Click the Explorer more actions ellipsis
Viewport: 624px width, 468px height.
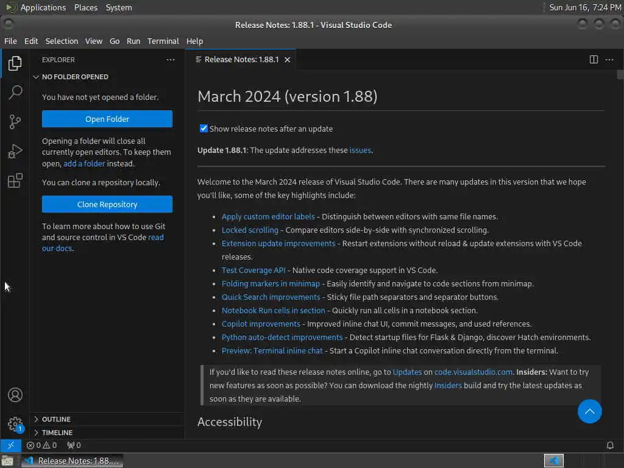tap(171, 60)
